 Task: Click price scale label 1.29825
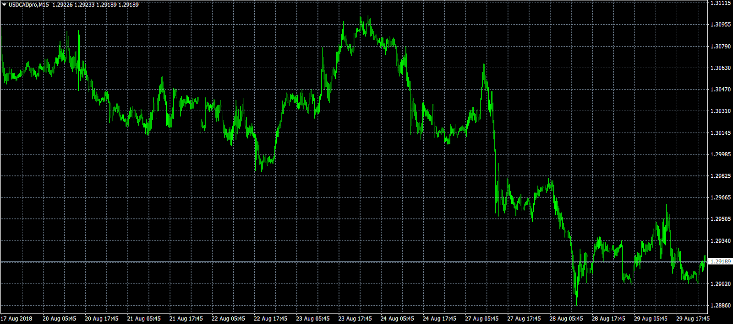pos(720,176)
